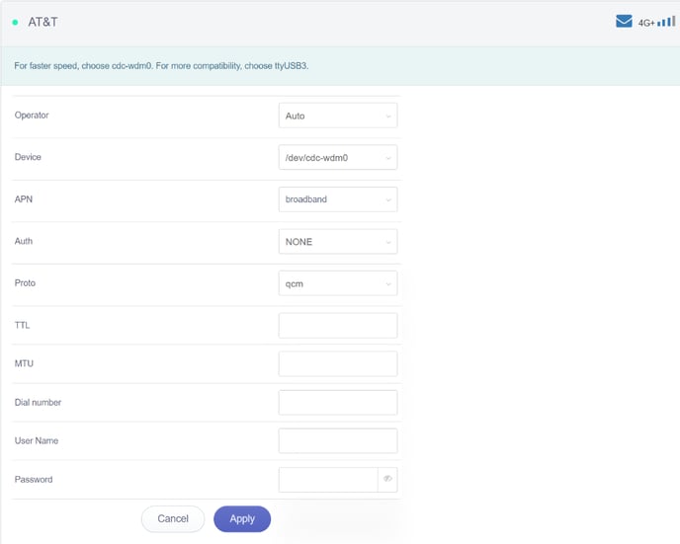Click into the Password field
Viewport: 680px width, 544px height.
point(327,479)
